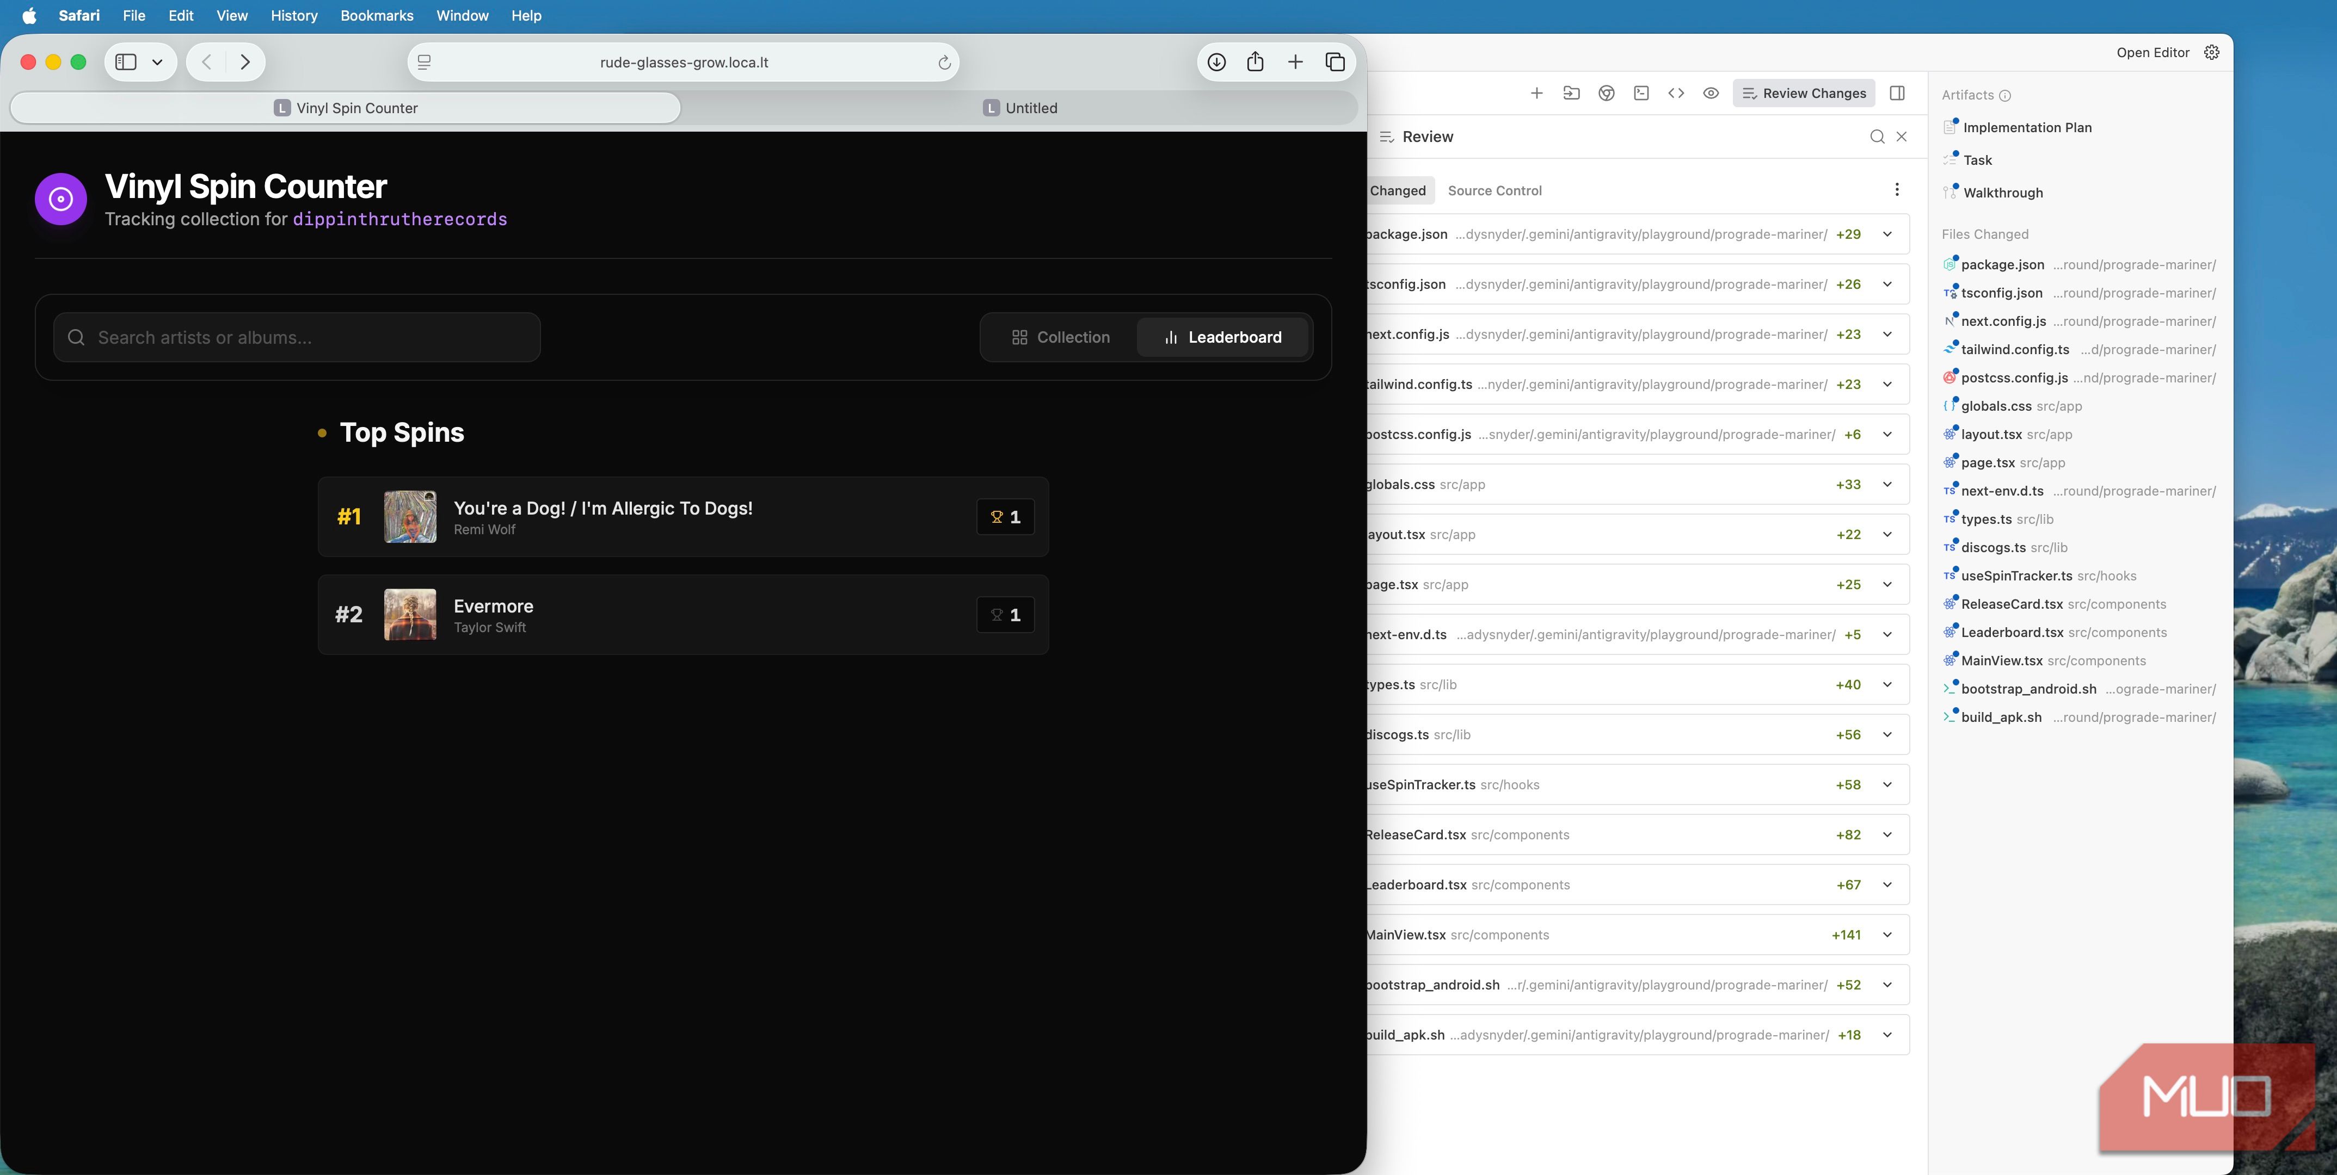Click the Safari sidebar toggle icon
This screenshot has height=1175, width=2337.
[x=126, y=61]
